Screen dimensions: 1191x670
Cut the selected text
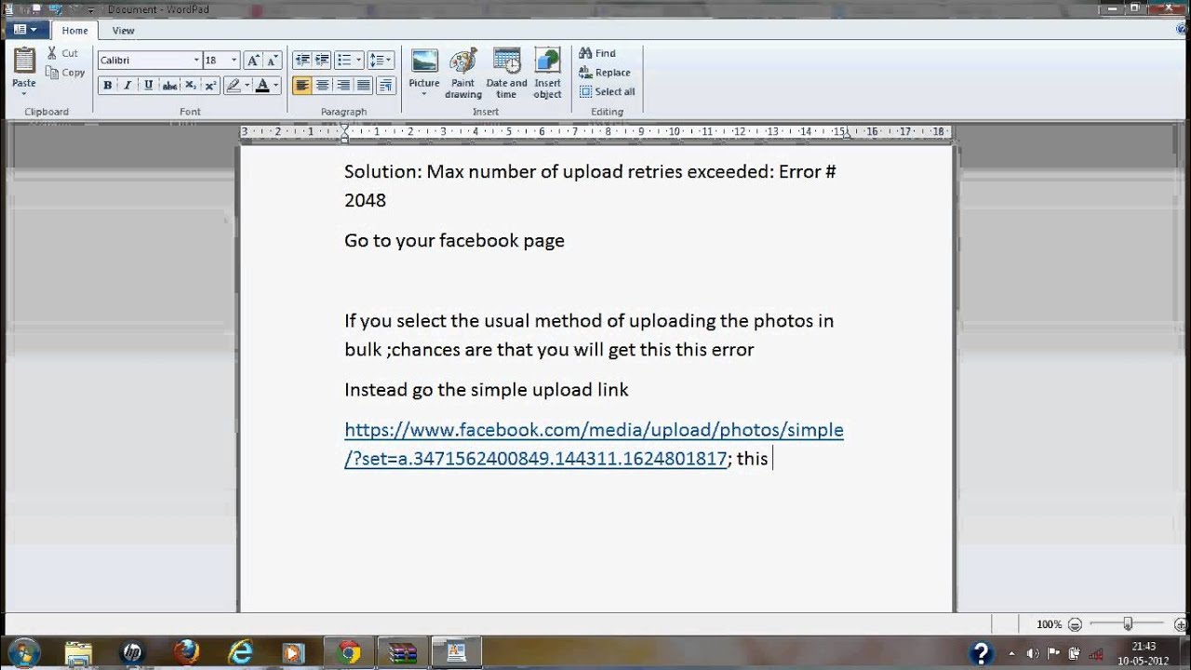[62, 53]
